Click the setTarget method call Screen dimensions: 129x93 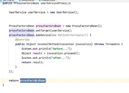coord(43,30)
